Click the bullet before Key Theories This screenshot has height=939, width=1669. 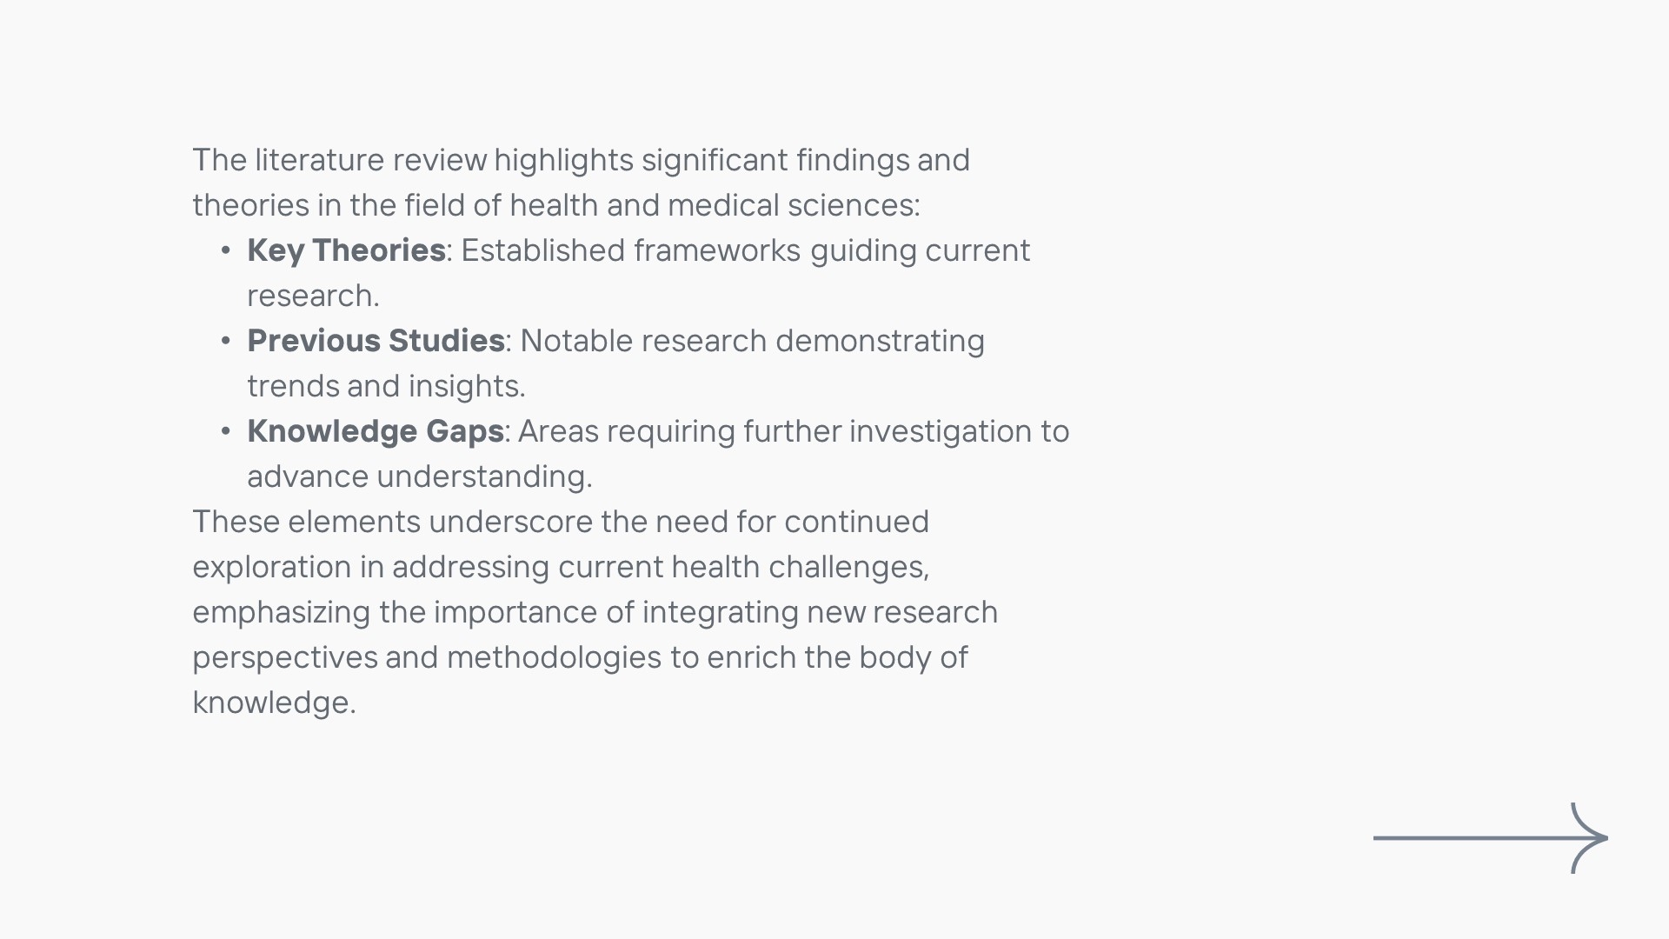tap(226, 251)
